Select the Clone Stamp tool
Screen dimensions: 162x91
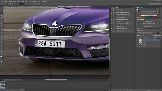[x=2, y=28]
